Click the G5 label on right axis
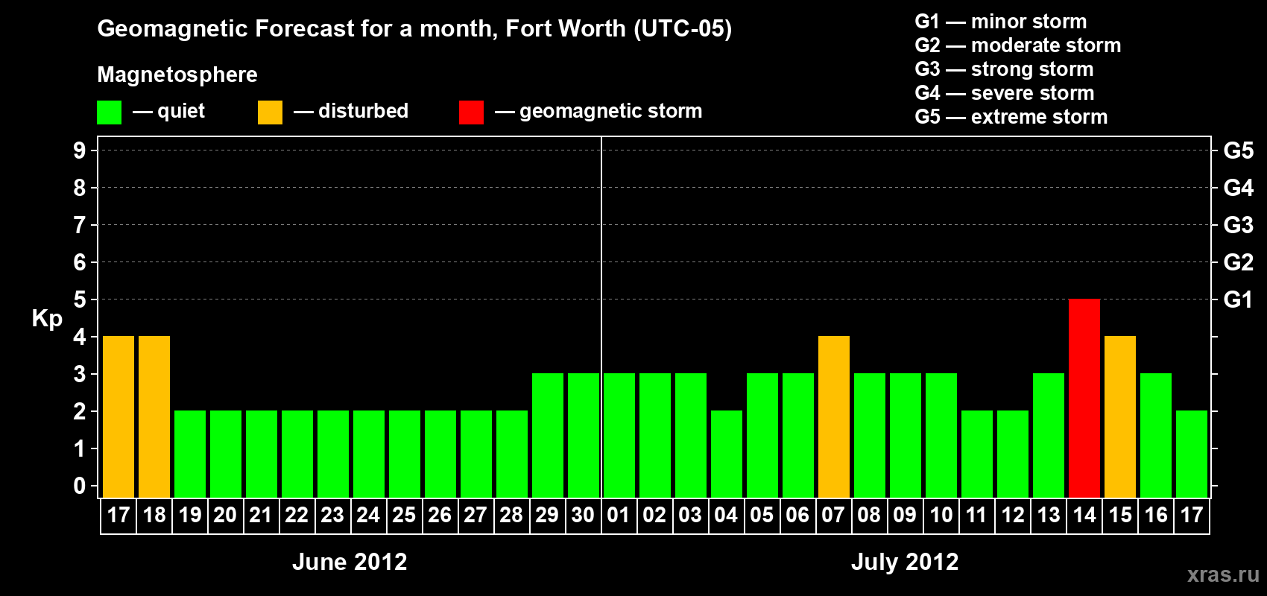Image resolution: width=1267 pixels, height=596 pixels. click(x=1239, y=150)
